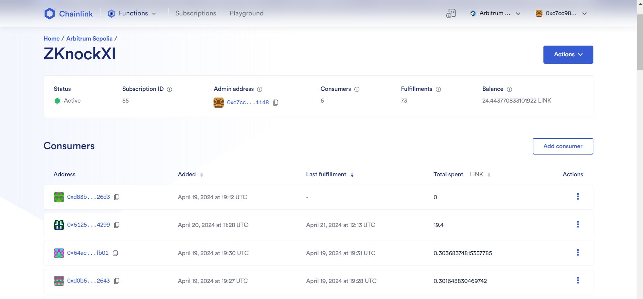Click the wallet avatar in header
This screenshot has width=643, height=299.
539,13
